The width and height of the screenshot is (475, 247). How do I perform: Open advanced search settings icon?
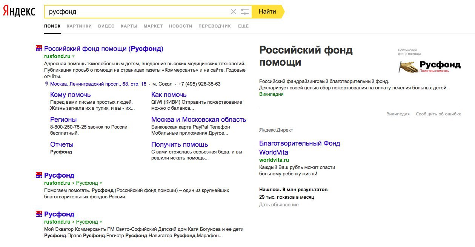(245, 12)
